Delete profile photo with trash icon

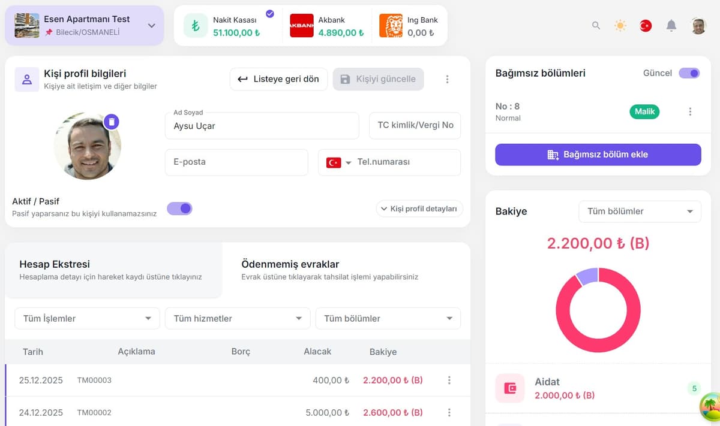pos(112,122)
